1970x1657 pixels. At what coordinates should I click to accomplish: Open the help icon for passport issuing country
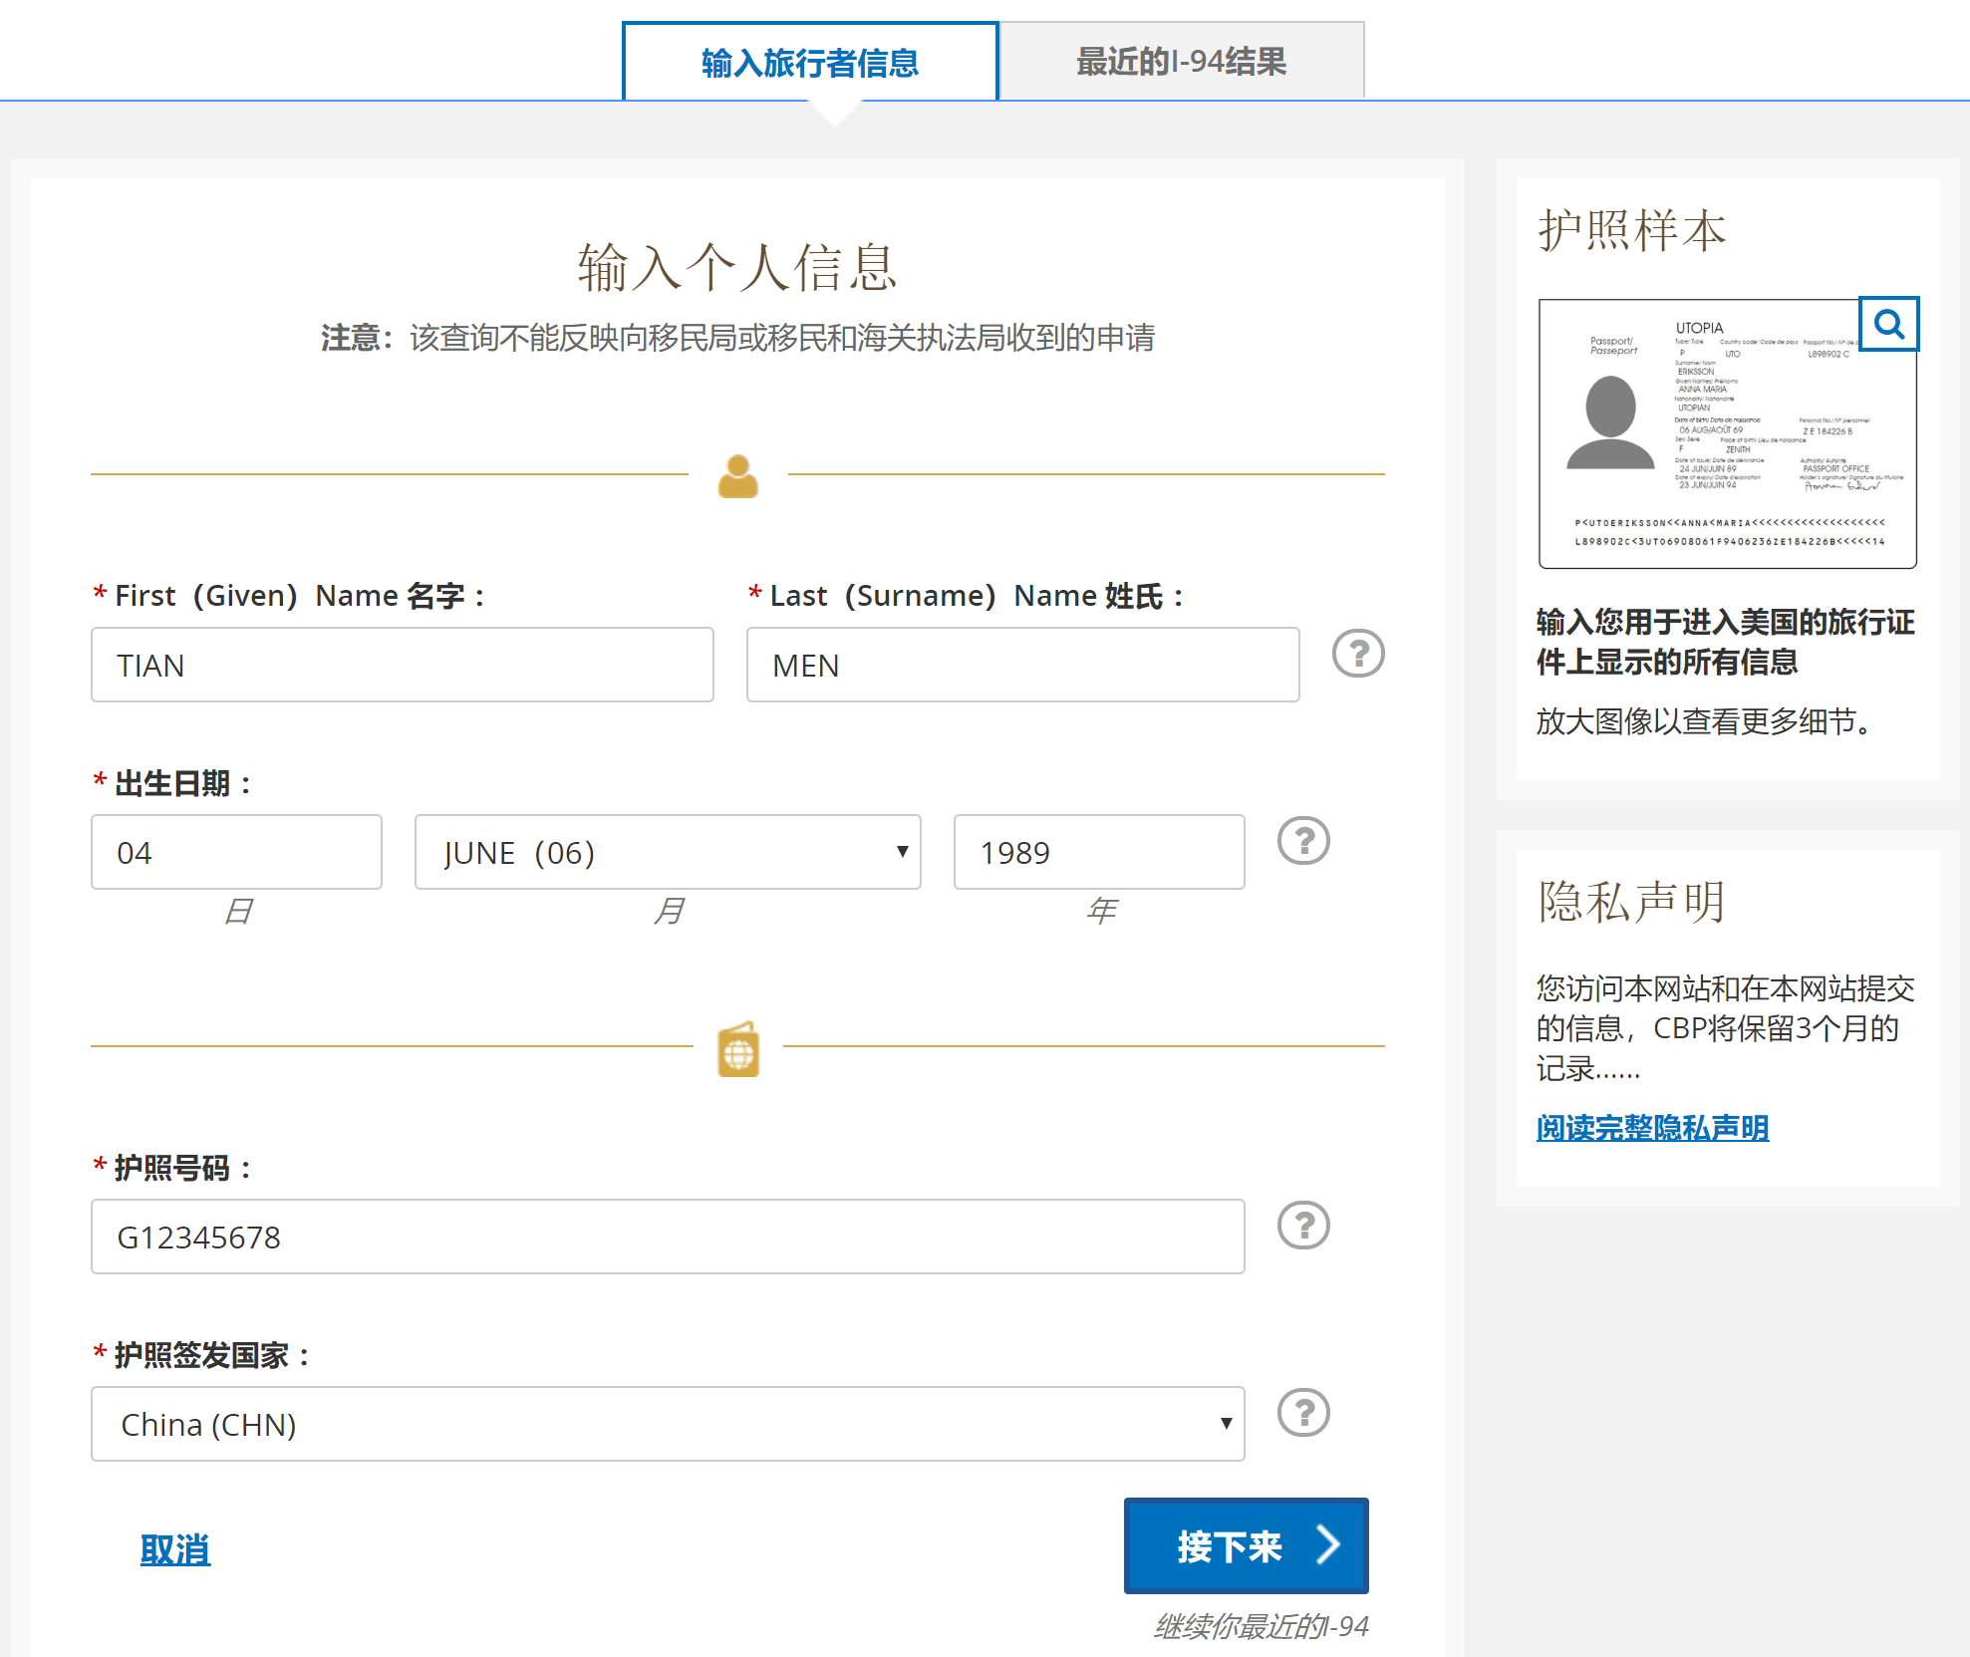tap(1303, 1413)
